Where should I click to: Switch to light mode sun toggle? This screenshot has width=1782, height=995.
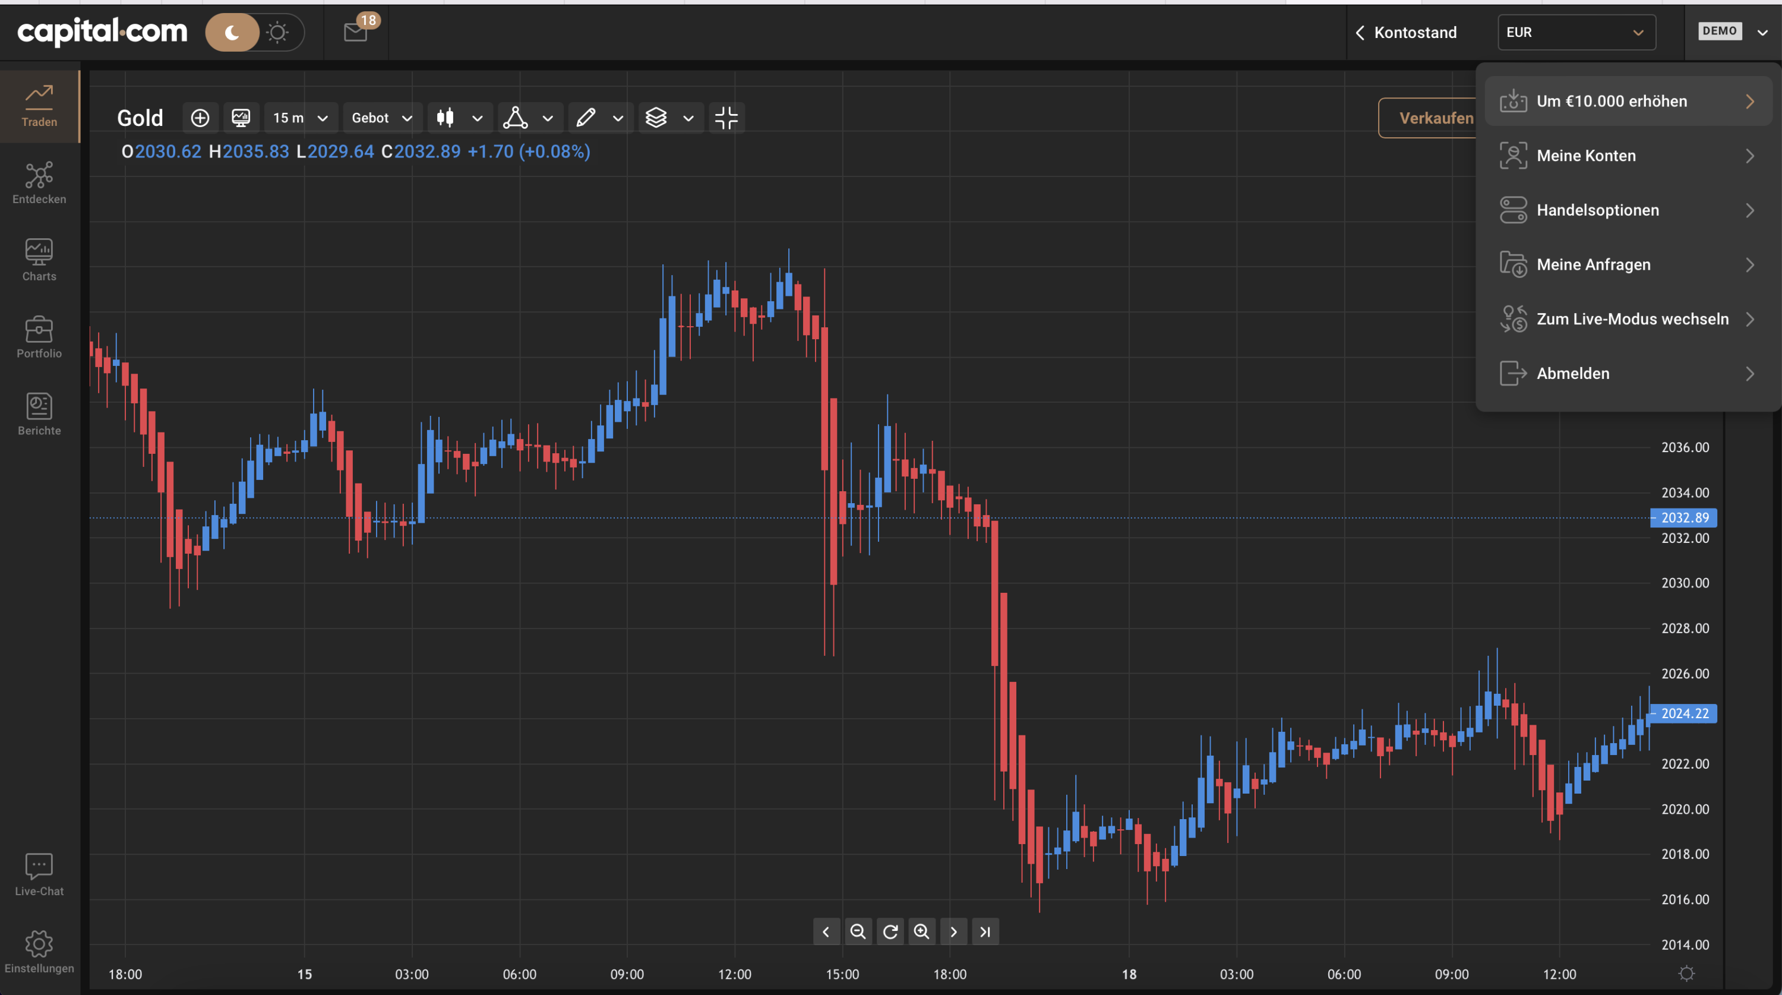277,32
